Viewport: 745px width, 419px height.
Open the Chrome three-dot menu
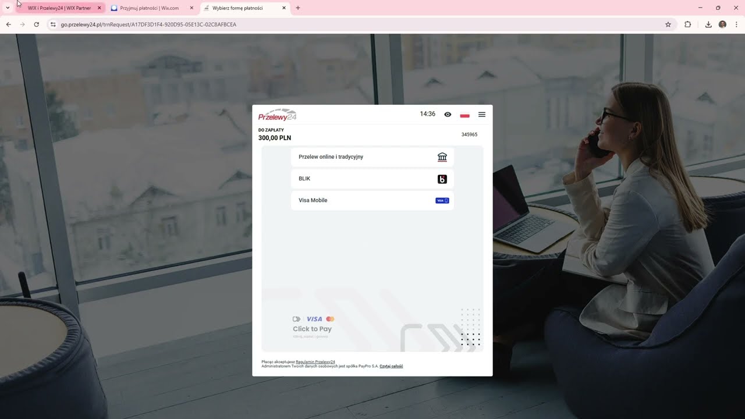click(x=736, y=24)
